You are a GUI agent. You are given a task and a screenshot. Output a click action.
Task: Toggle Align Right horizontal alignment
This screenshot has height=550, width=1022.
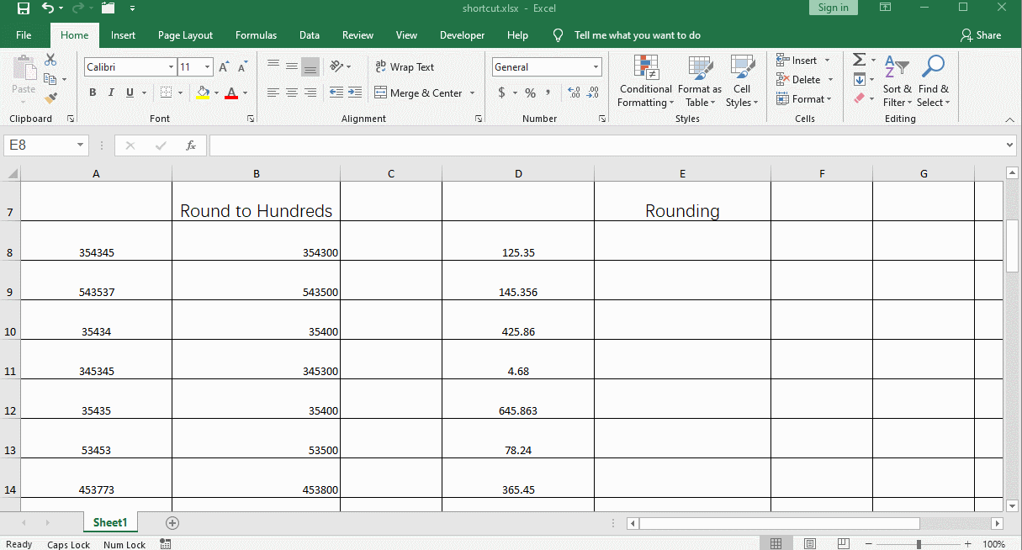(310, 93)
